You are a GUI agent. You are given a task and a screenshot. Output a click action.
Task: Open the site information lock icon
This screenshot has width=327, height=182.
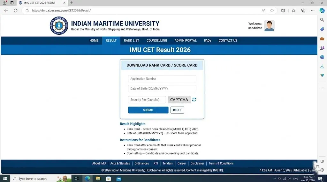coord(27,10)
